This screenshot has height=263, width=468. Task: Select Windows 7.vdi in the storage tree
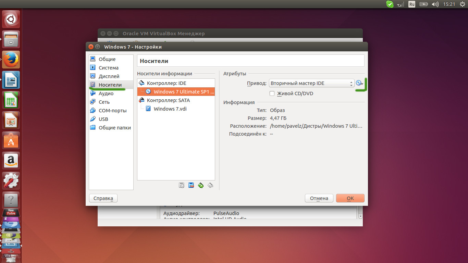(176, 109)
